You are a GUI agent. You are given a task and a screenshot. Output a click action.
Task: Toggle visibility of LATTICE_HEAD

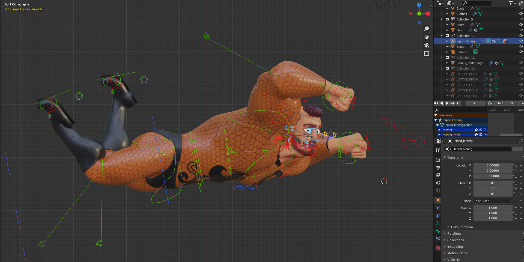tap(521, 96)
